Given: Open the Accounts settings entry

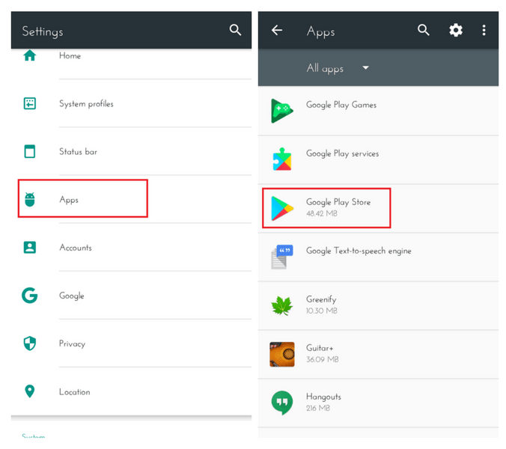Looking at the screenshot, I should pyautogui.click(x=131, y=248).
